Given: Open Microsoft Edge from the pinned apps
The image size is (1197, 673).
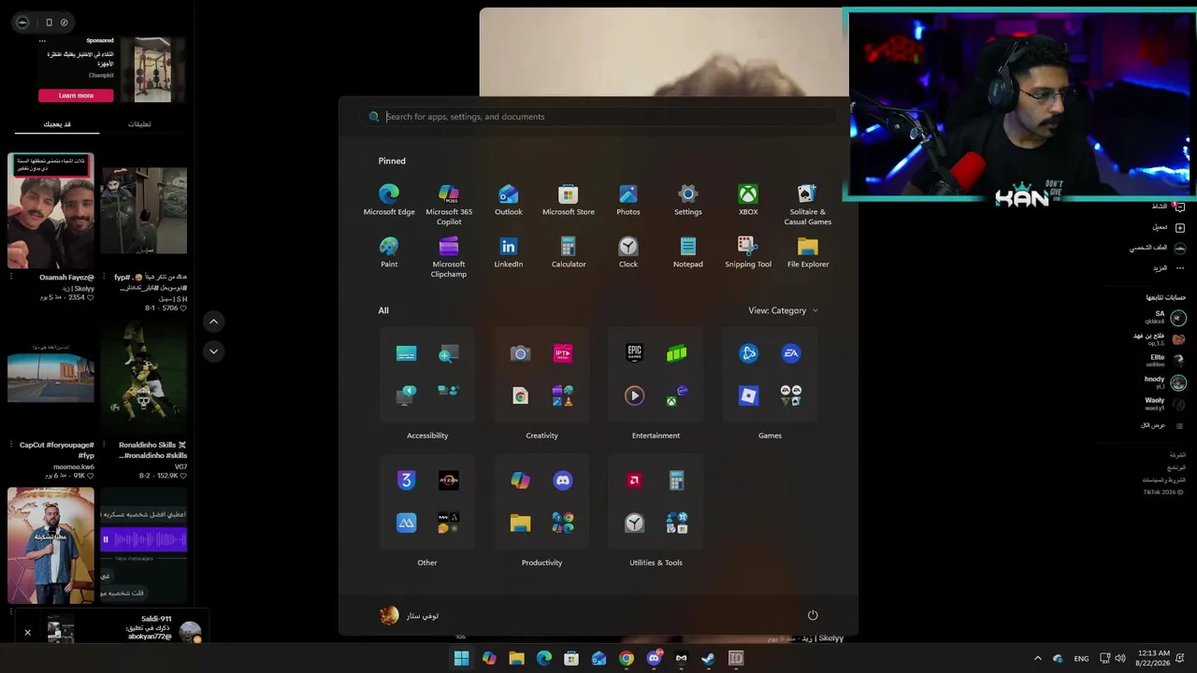Looking at the screenshot, I should point(389,200).
